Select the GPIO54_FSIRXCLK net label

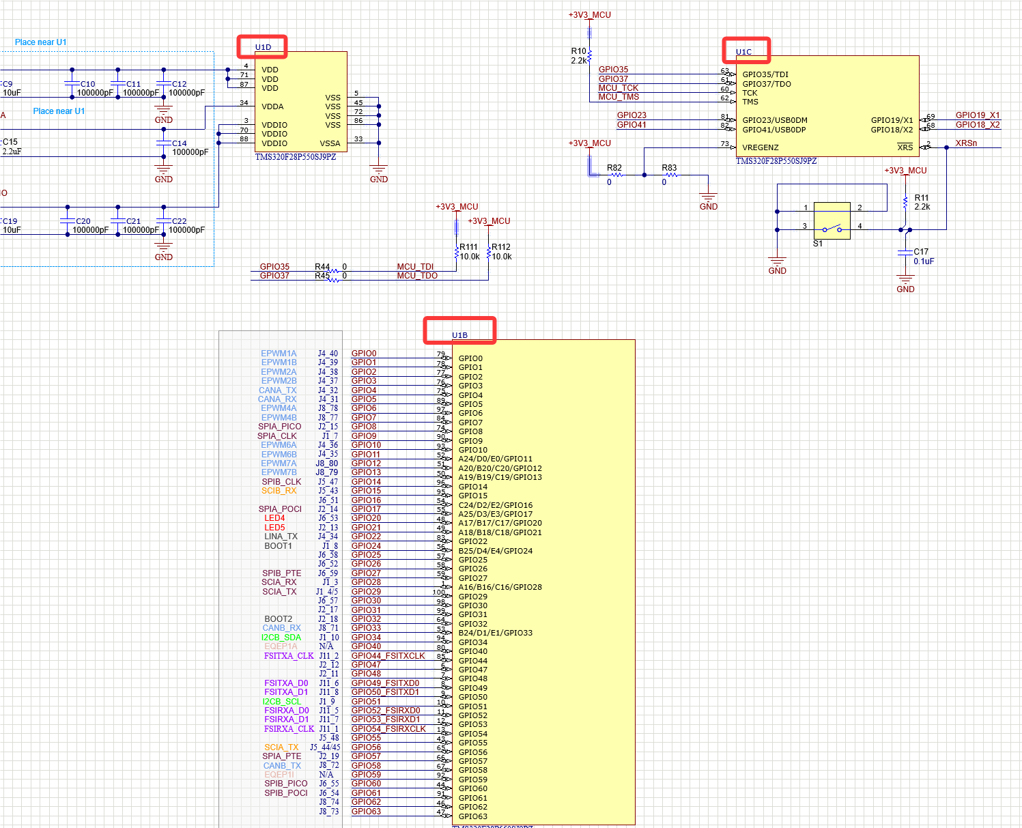(x=388, y=729)
